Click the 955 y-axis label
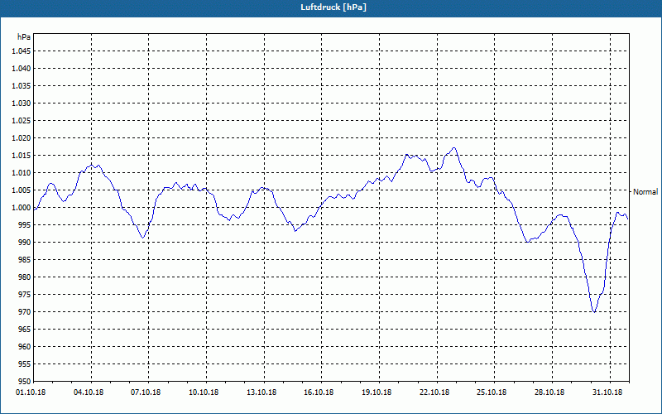Image resolution: width=662 pixels, height=414 pixels. click(x=26, y=364)
